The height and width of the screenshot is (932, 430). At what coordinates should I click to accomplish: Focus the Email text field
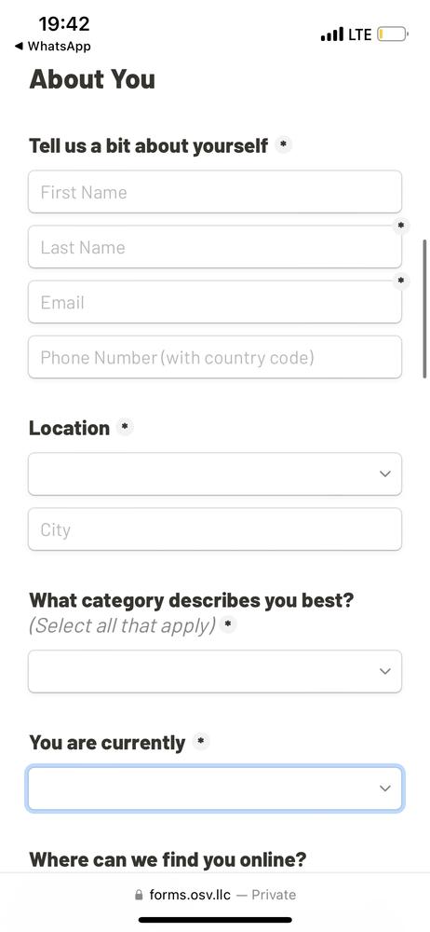[x=214, y=302]
